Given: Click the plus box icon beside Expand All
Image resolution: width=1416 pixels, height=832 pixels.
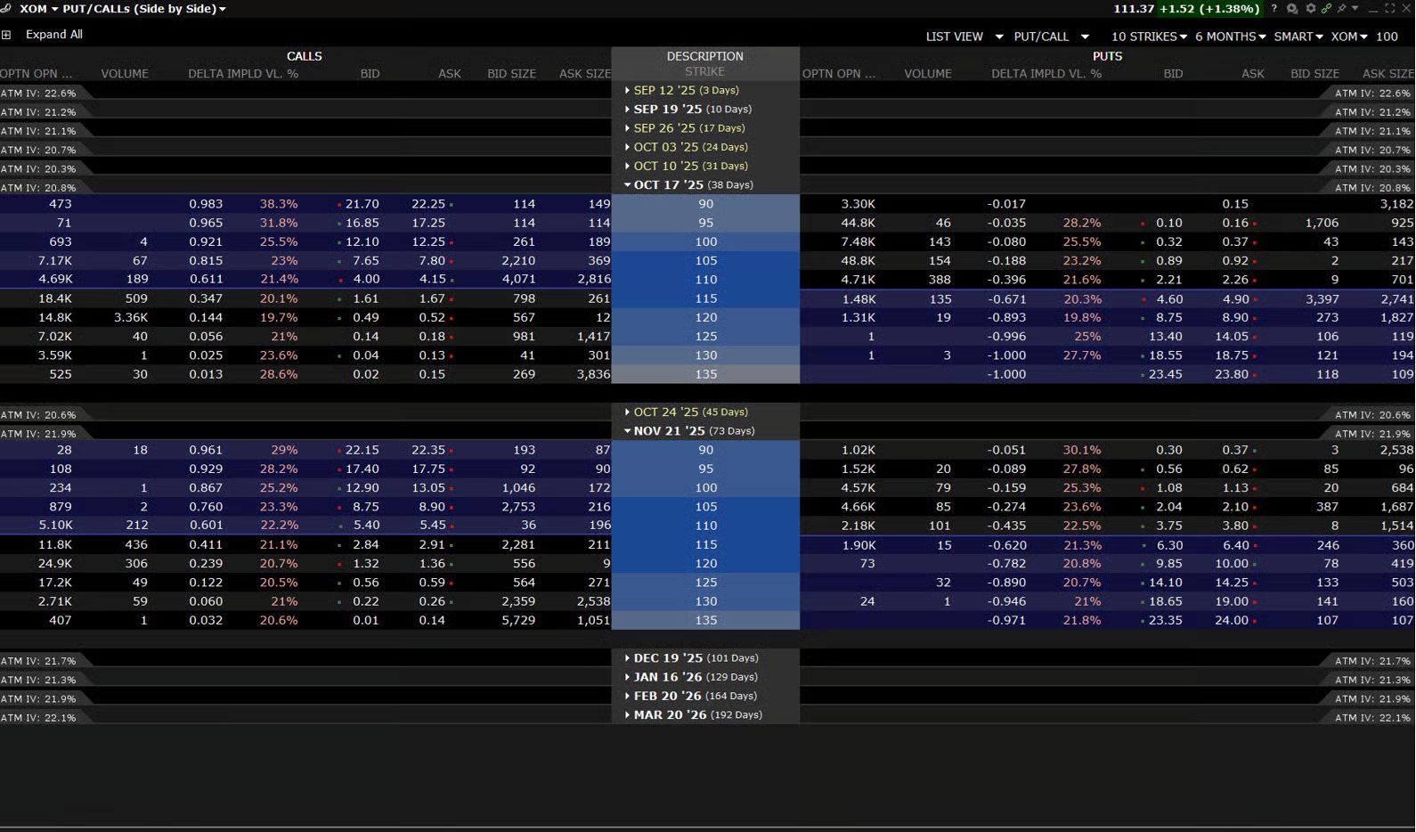Looking at the screenshot, I should (6, 35).
